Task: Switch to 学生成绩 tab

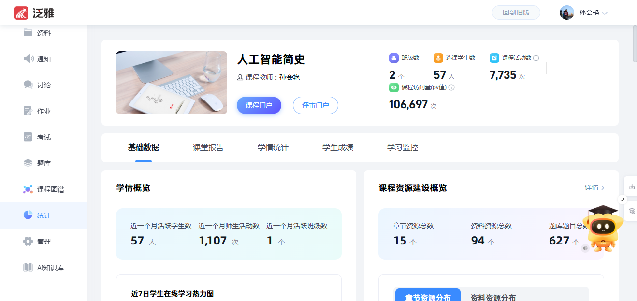Action: pyautogui.click(x=338, y=148)
